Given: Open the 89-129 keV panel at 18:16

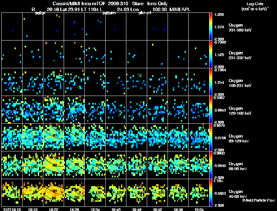Looking at the screenshot, I should 33,137.
